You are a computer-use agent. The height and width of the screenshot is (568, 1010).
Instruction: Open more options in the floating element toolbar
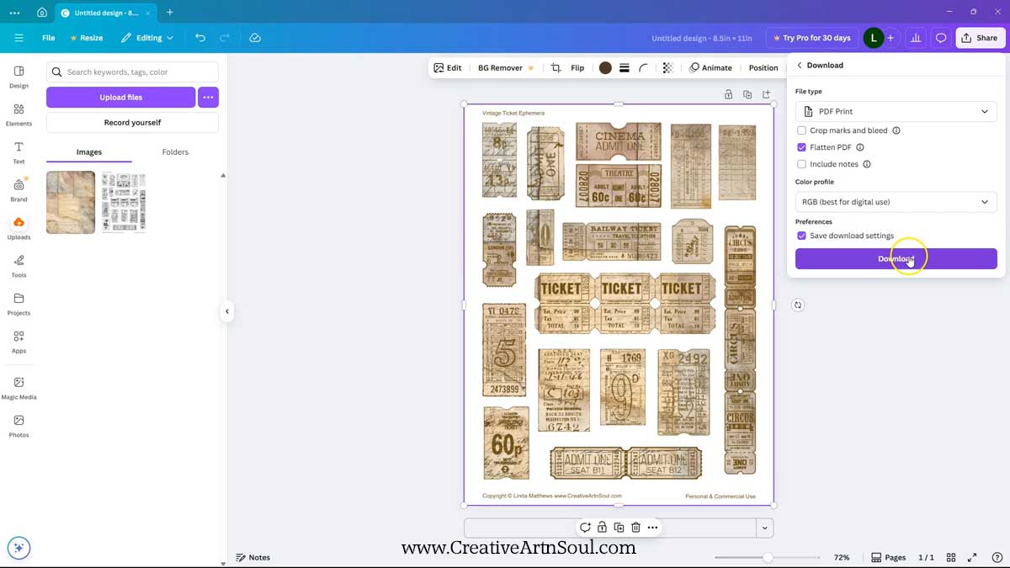coord(652,528)
